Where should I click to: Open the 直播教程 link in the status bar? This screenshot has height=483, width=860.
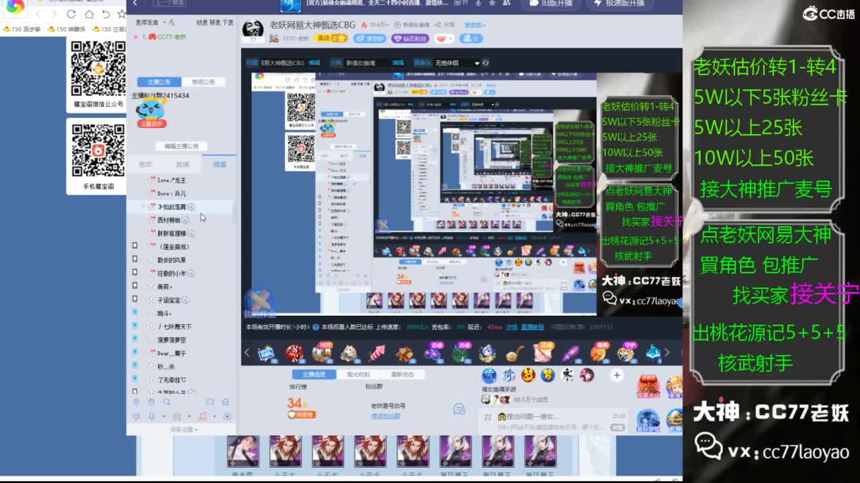click(533, 327)
